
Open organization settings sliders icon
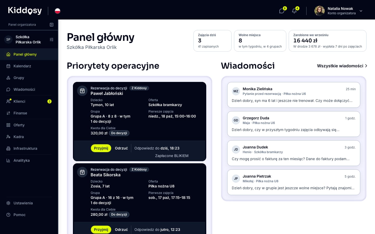pyautogui.click(x=52, y=40)
